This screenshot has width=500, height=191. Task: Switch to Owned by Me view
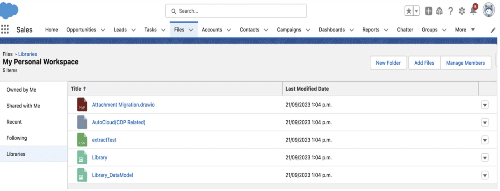(21, 90)
